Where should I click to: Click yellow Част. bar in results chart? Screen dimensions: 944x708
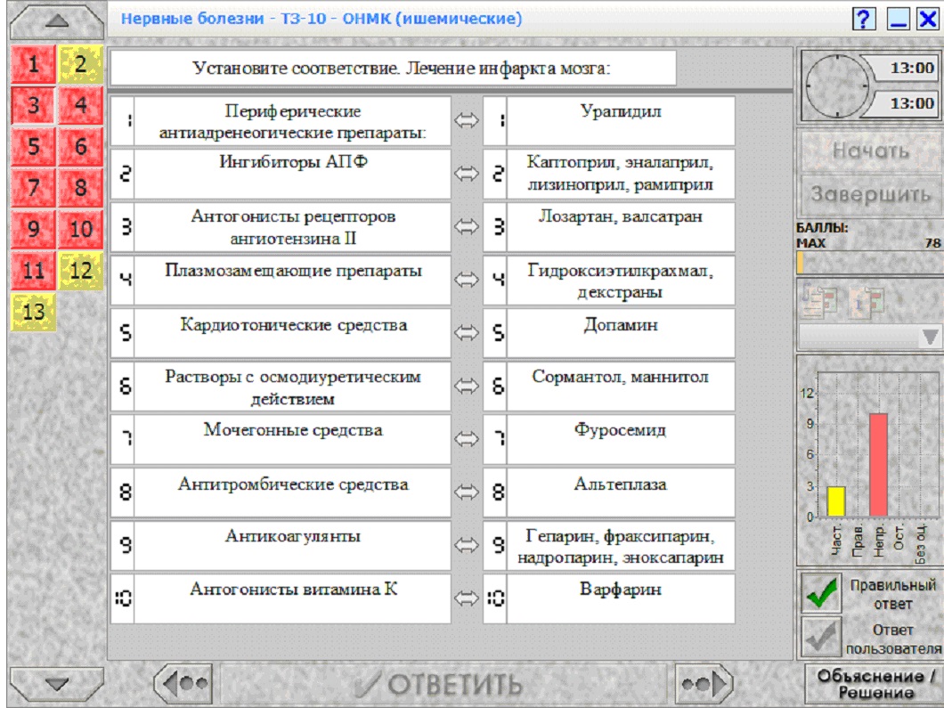coord(836,501)
